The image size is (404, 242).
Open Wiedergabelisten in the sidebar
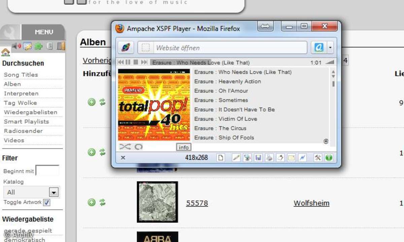click(x=31, y=112)
